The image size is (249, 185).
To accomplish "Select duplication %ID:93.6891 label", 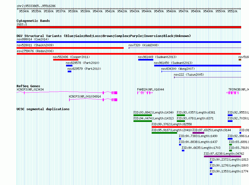I will (x=239, y=142).
